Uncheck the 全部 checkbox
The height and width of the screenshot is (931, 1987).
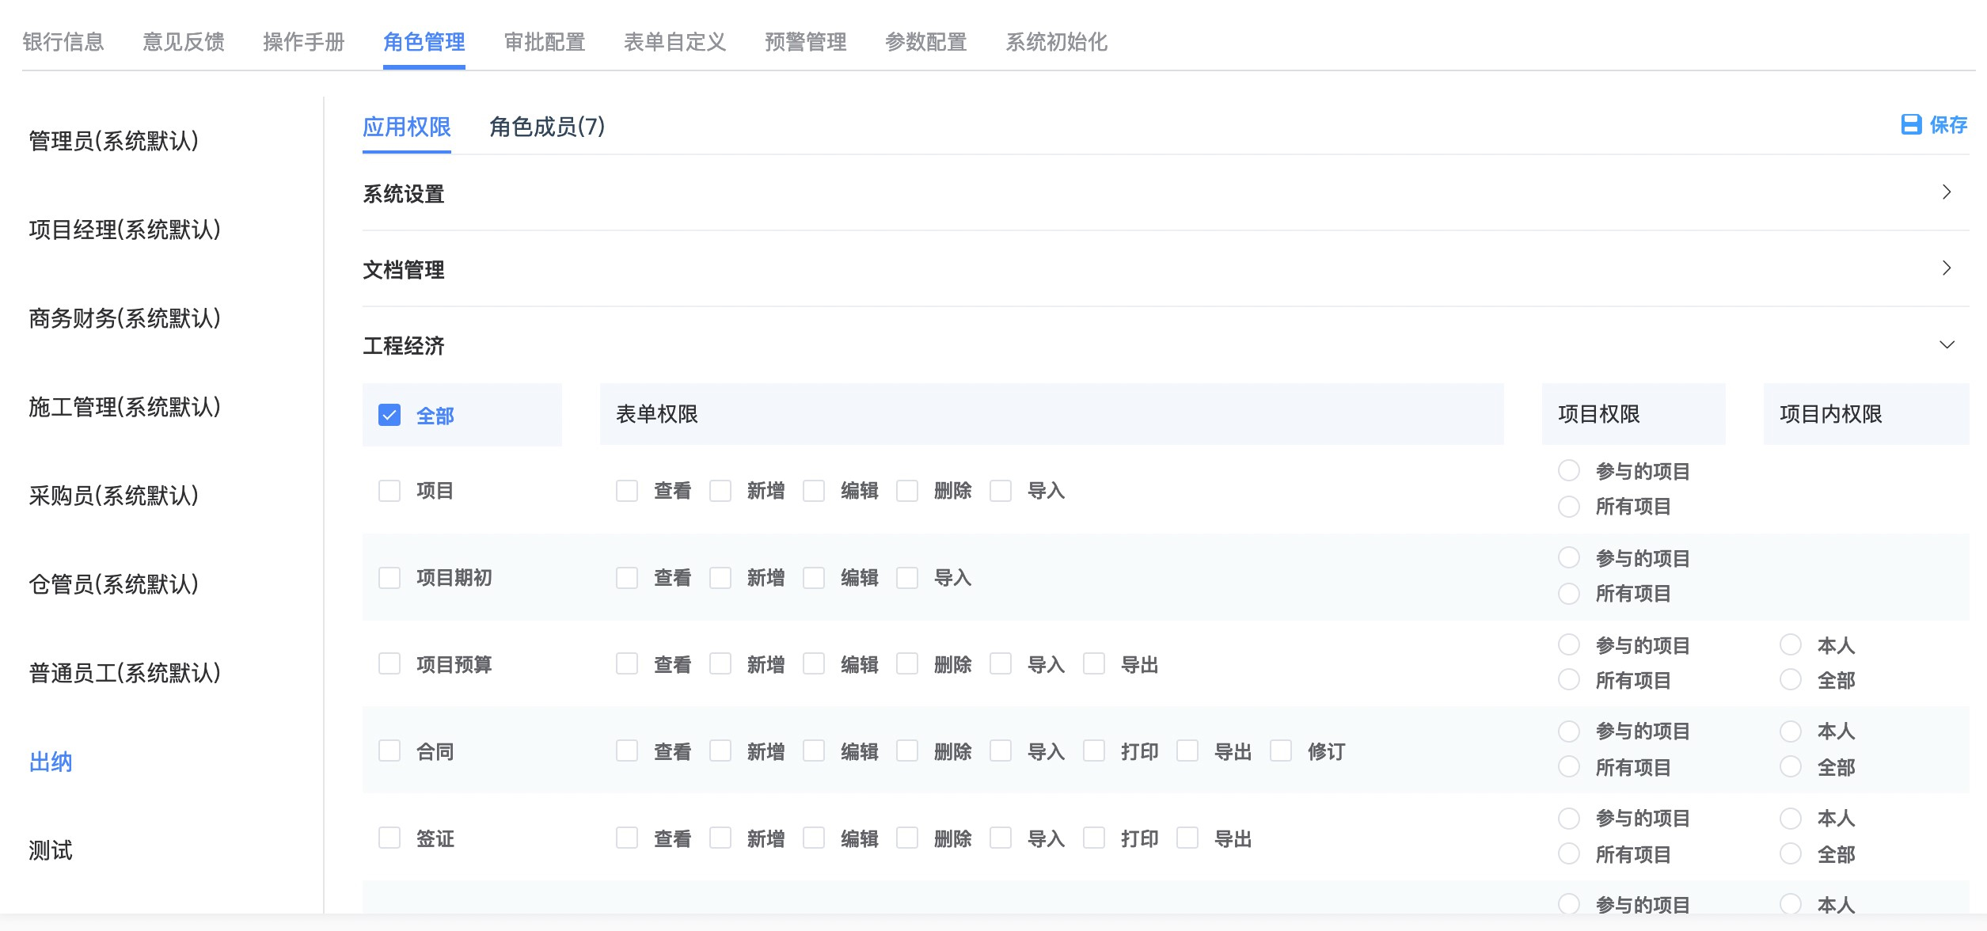click(x=389, y=415)
